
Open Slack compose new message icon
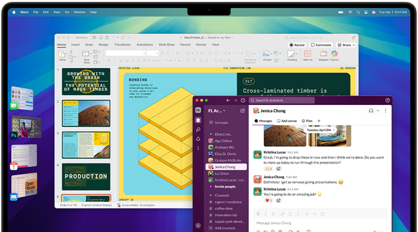point(242,110)
